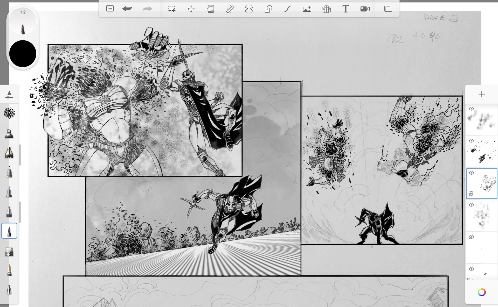Add a new layer with the plus button
Viewport: 498px width, 307px height.
(482, 94)
